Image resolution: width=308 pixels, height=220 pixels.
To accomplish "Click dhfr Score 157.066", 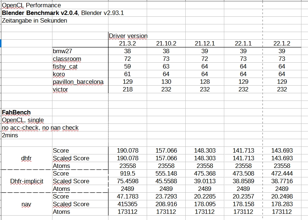I will (166, 150).
